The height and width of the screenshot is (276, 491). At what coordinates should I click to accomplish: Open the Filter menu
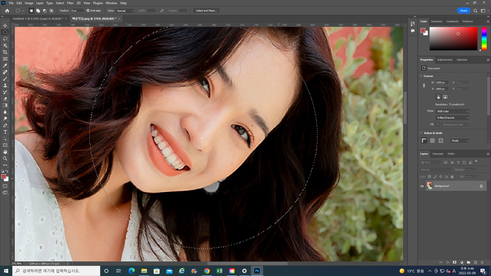70,3
